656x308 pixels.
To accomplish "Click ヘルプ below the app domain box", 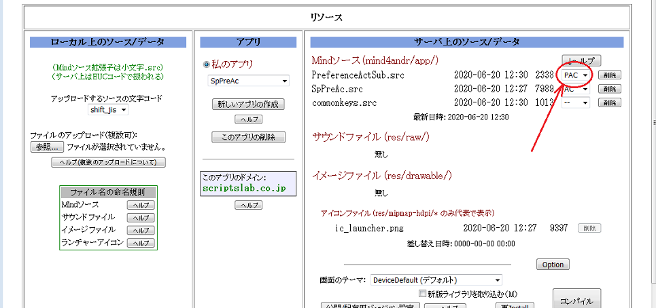I will [x=248, y=205].
